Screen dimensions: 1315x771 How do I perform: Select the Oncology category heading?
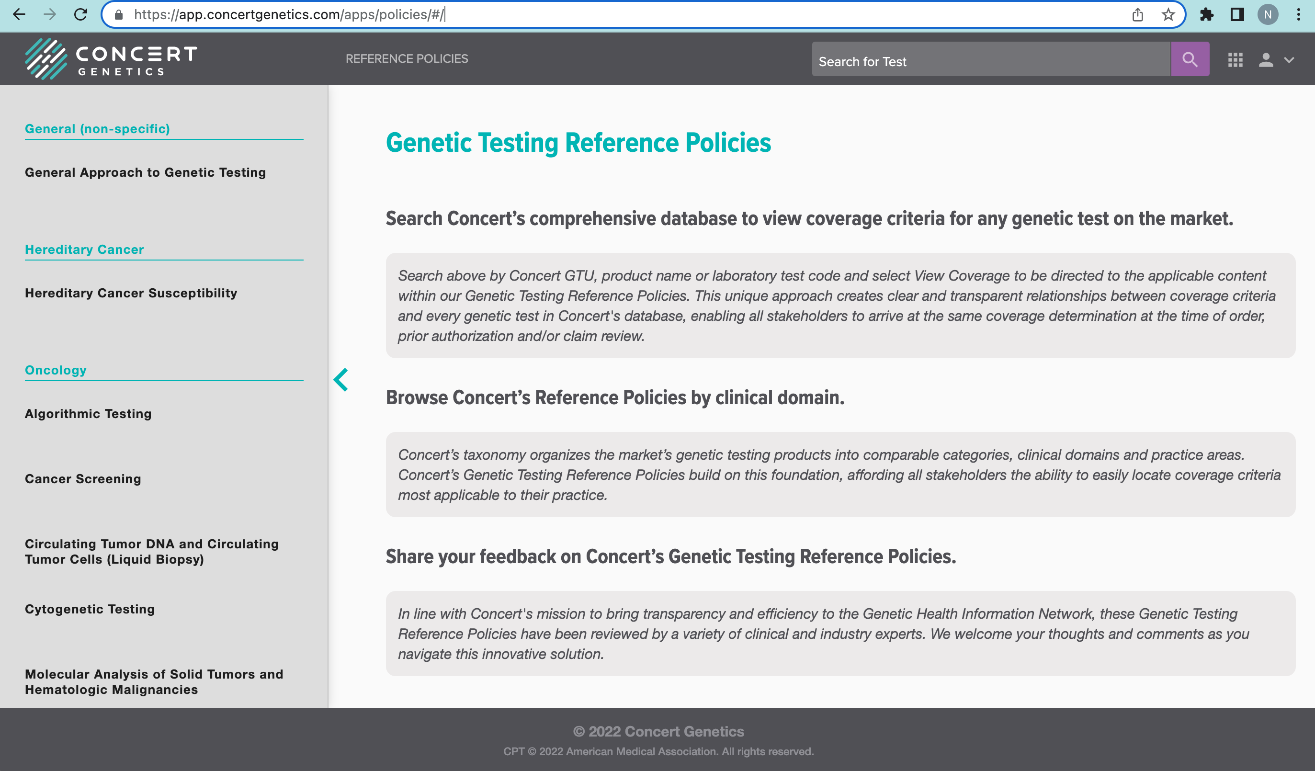point(56,370)
